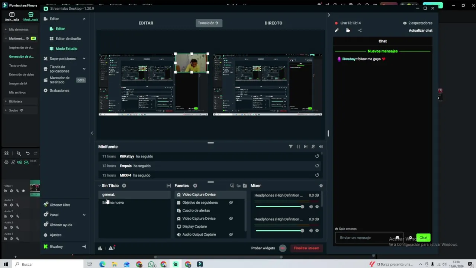Mute event sounds via Minifuente speaker icon
Image resolution: width=476 pixels, height=268 pixels.
click(321, 147)
